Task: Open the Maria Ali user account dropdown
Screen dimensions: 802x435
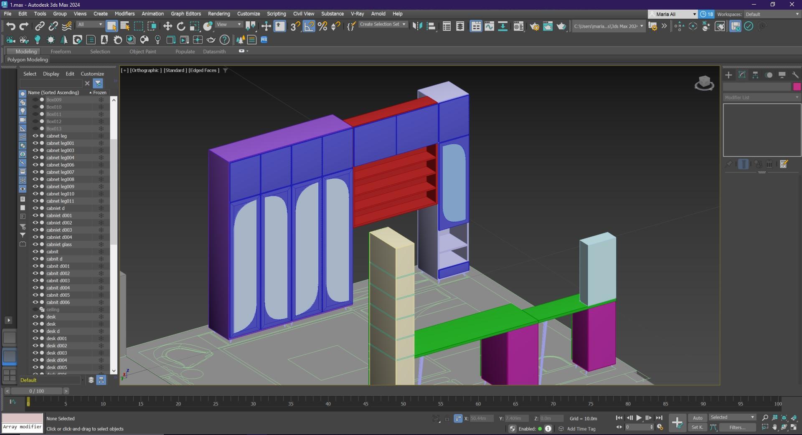Action: [x=673, y=14]
